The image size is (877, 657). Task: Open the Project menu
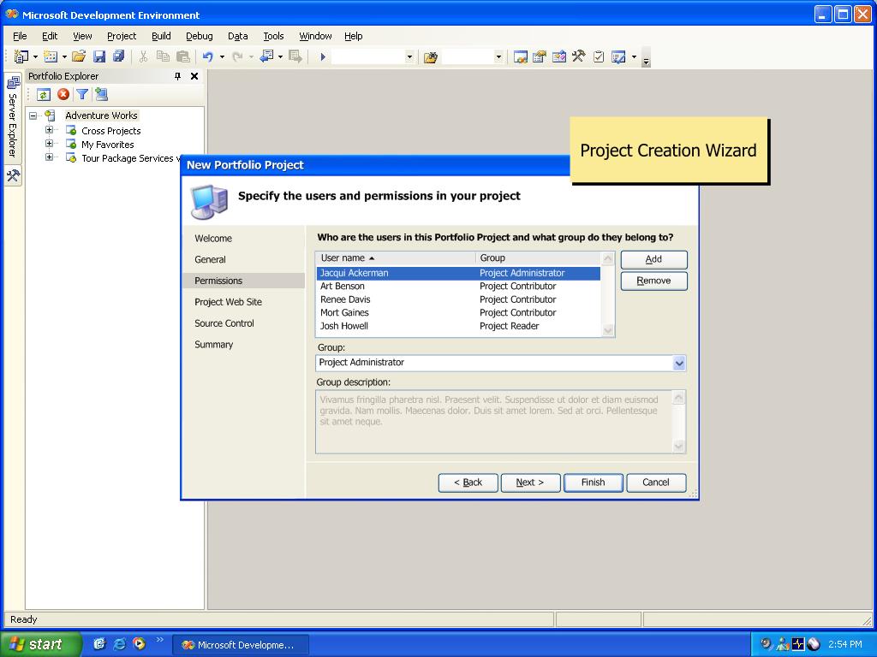[122, 36]
